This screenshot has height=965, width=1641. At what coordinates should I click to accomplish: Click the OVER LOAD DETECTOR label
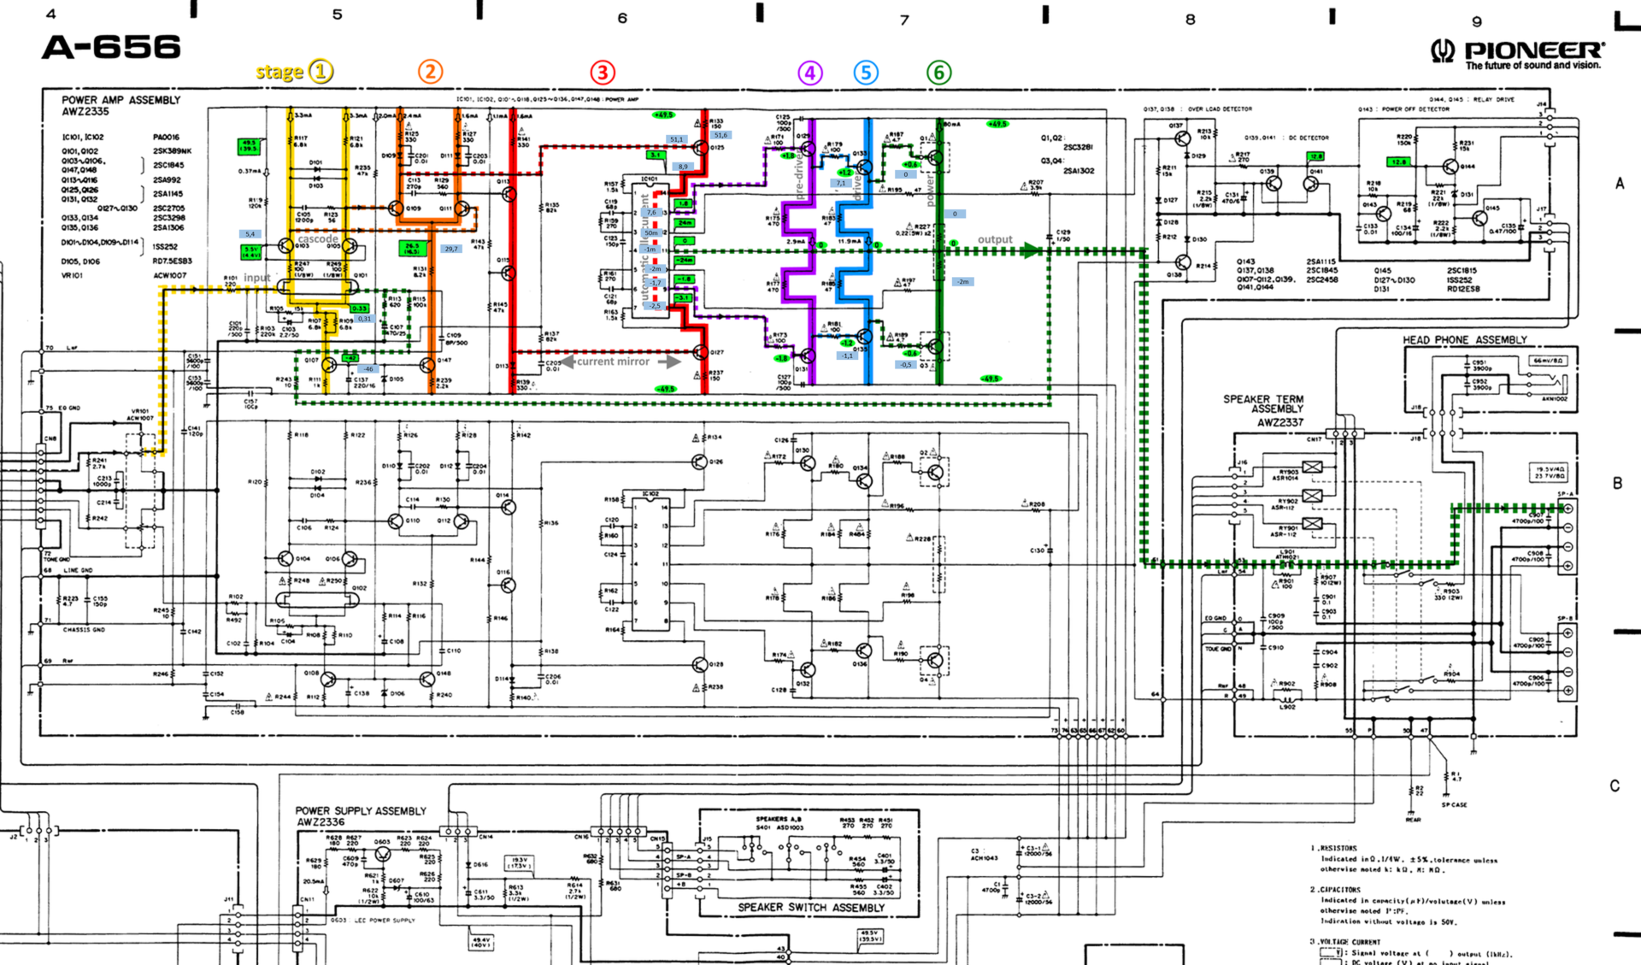tap(1220, 109)
